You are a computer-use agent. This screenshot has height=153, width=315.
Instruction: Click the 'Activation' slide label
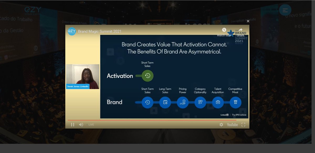click(x=120, y=76)
